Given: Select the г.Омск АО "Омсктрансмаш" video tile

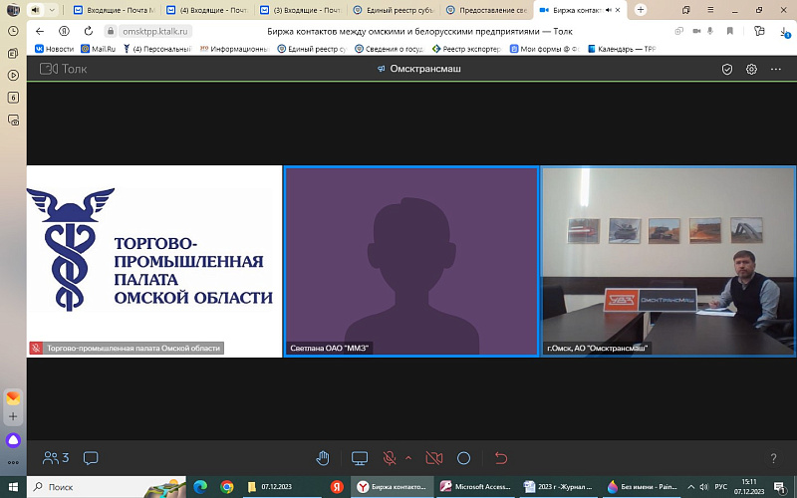Looking at the screenshot, I should pyautogui.click(x=667, y=261).
